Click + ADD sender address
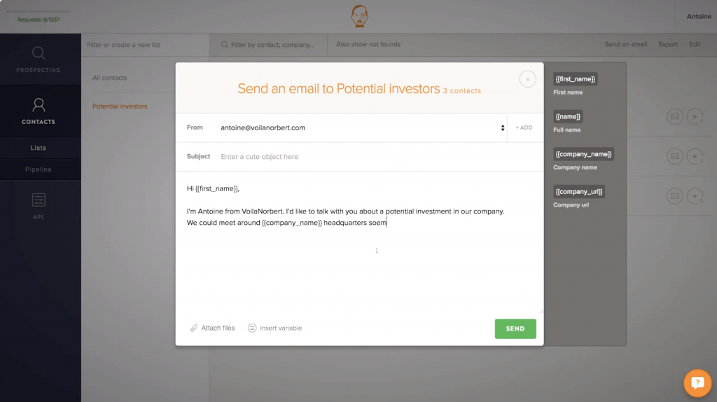Screen dimensions: 717x402 [524, 127]
